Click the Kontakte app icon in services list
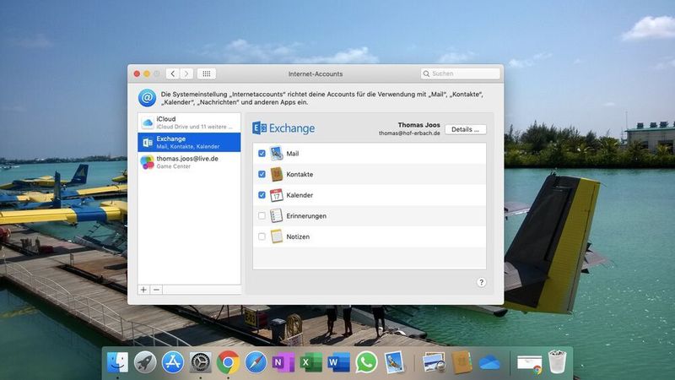The width and height of the screenshot is (675, 380). (x=277, y=174)
